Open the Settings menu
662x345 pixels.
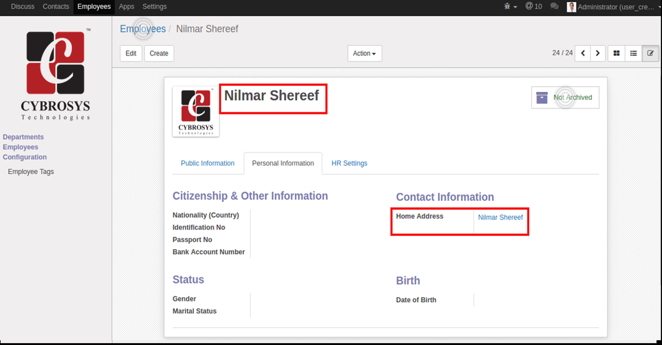coord(155,7)
